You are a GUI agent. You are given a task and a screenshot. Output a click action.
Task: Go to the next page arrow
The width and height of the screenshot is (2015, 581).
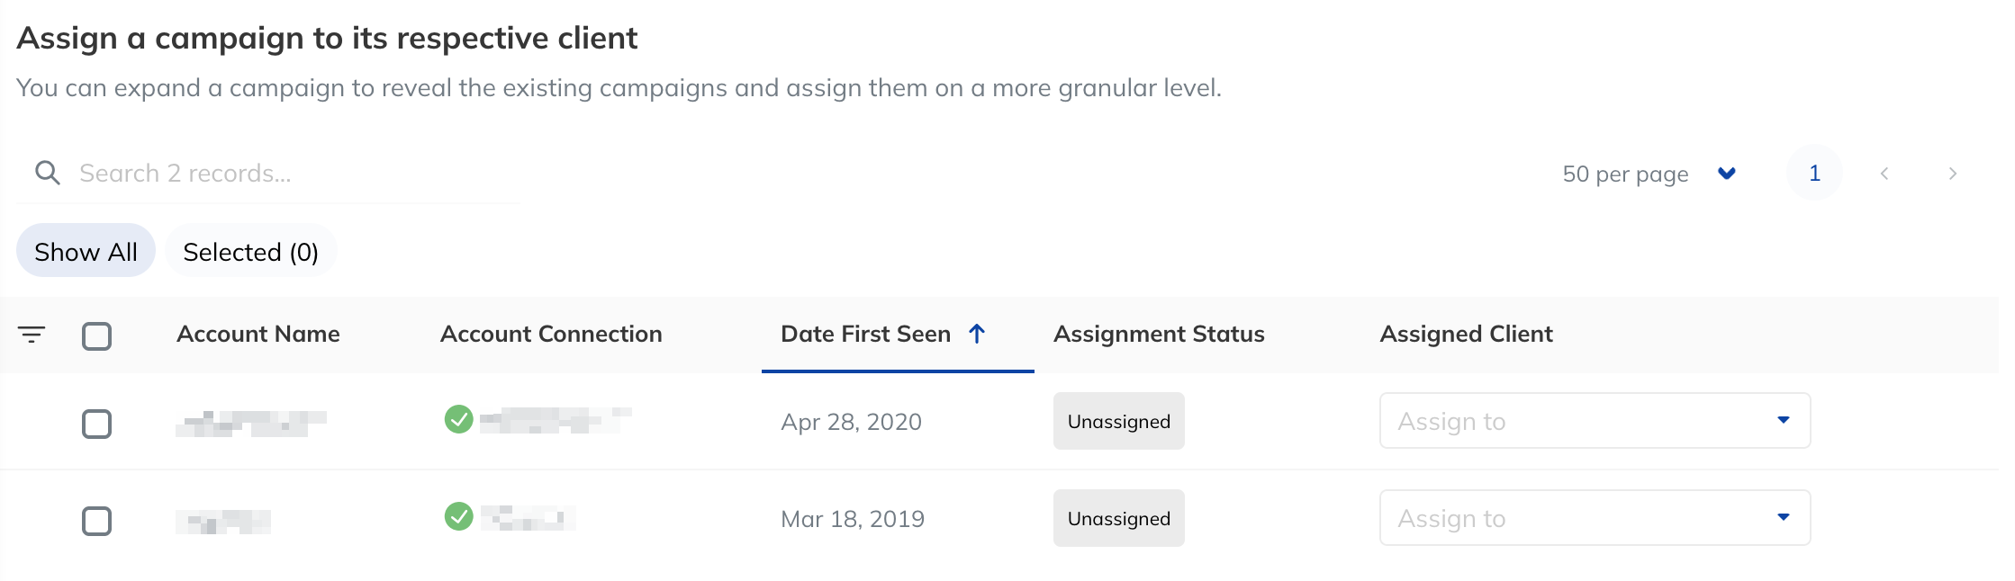1952,174
